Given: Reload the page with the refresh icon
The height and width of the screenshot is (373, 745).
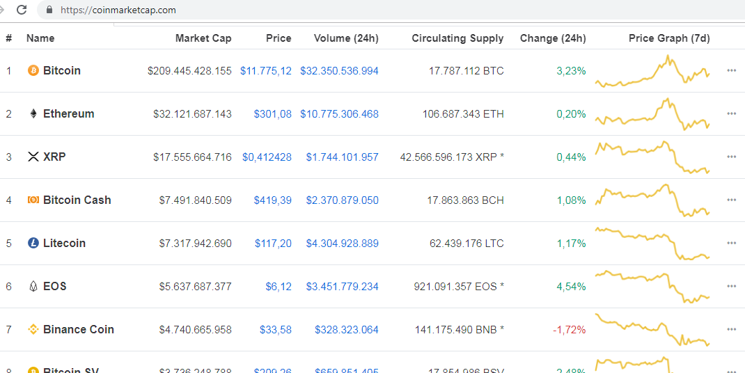Looking at the screenshot, I should point(22,10).
